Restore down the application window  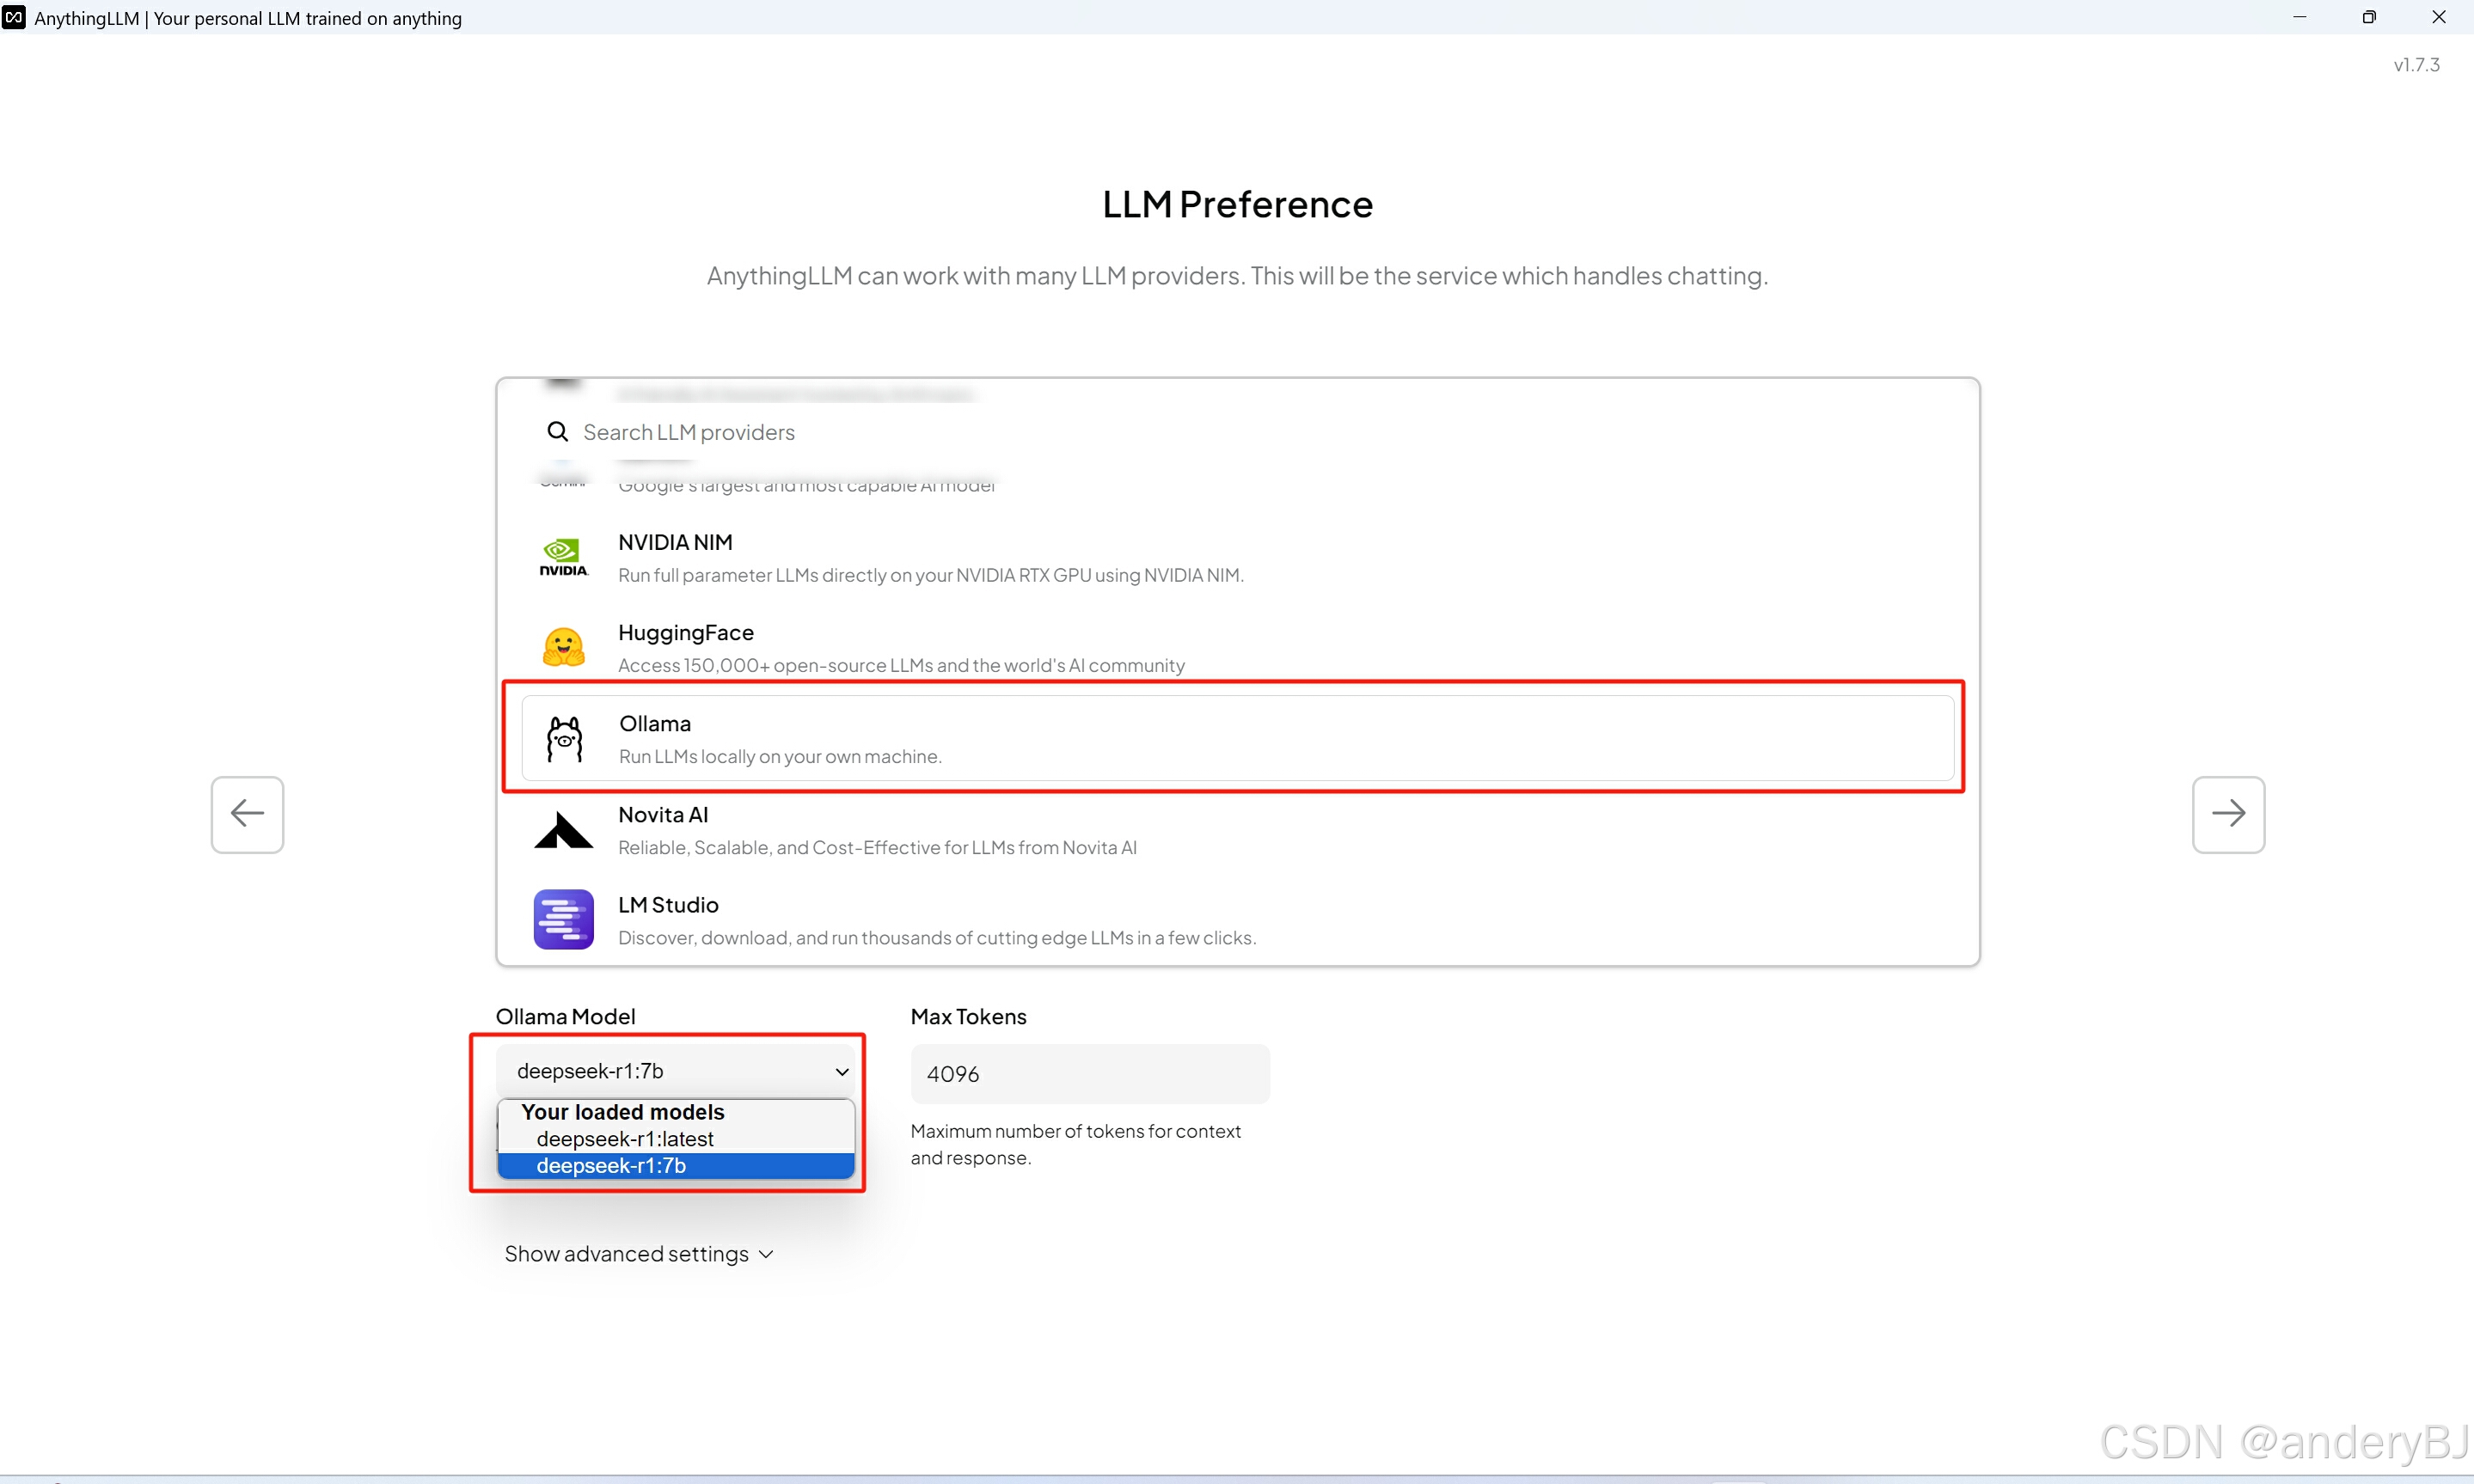pyautogui.click(x=2368, y=17)
